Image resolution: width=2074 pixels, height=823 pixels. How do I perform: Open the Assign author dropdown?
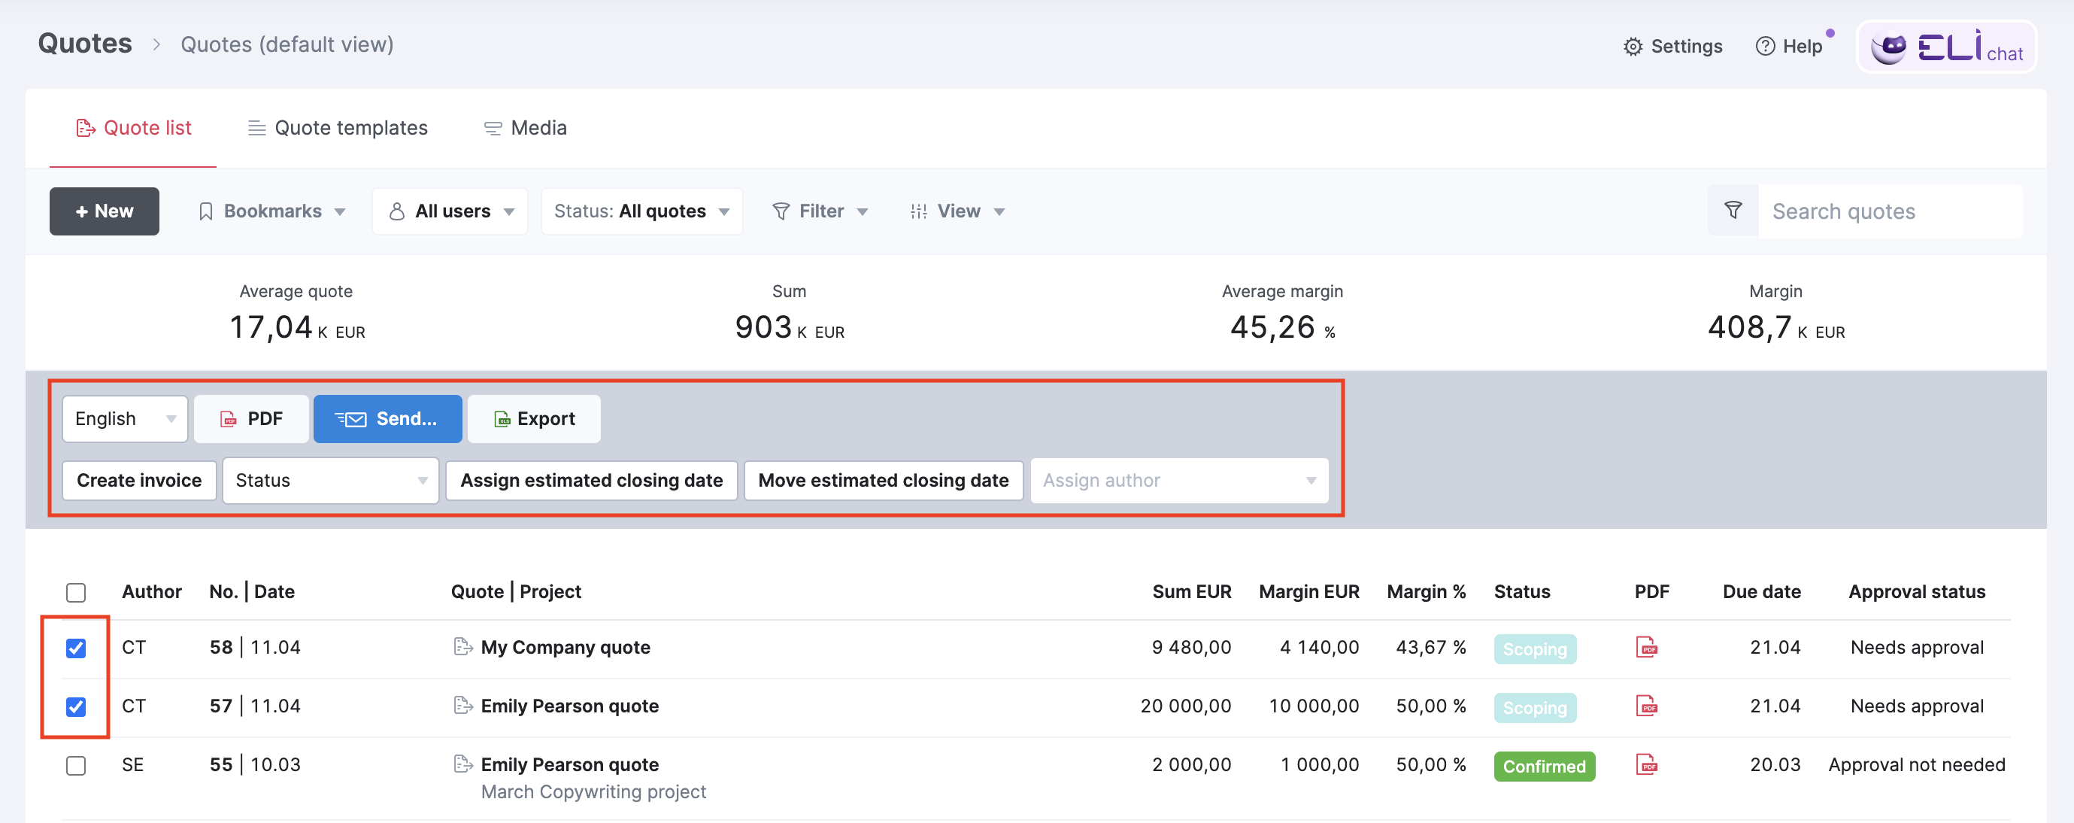point(1178,481)
